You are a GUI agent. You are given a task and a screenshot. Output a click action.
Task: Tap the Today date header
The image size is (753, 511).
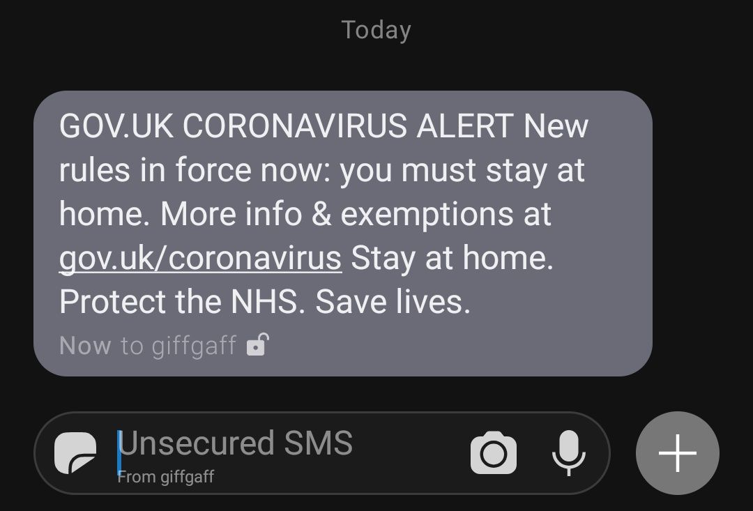(x=376, y=30)
